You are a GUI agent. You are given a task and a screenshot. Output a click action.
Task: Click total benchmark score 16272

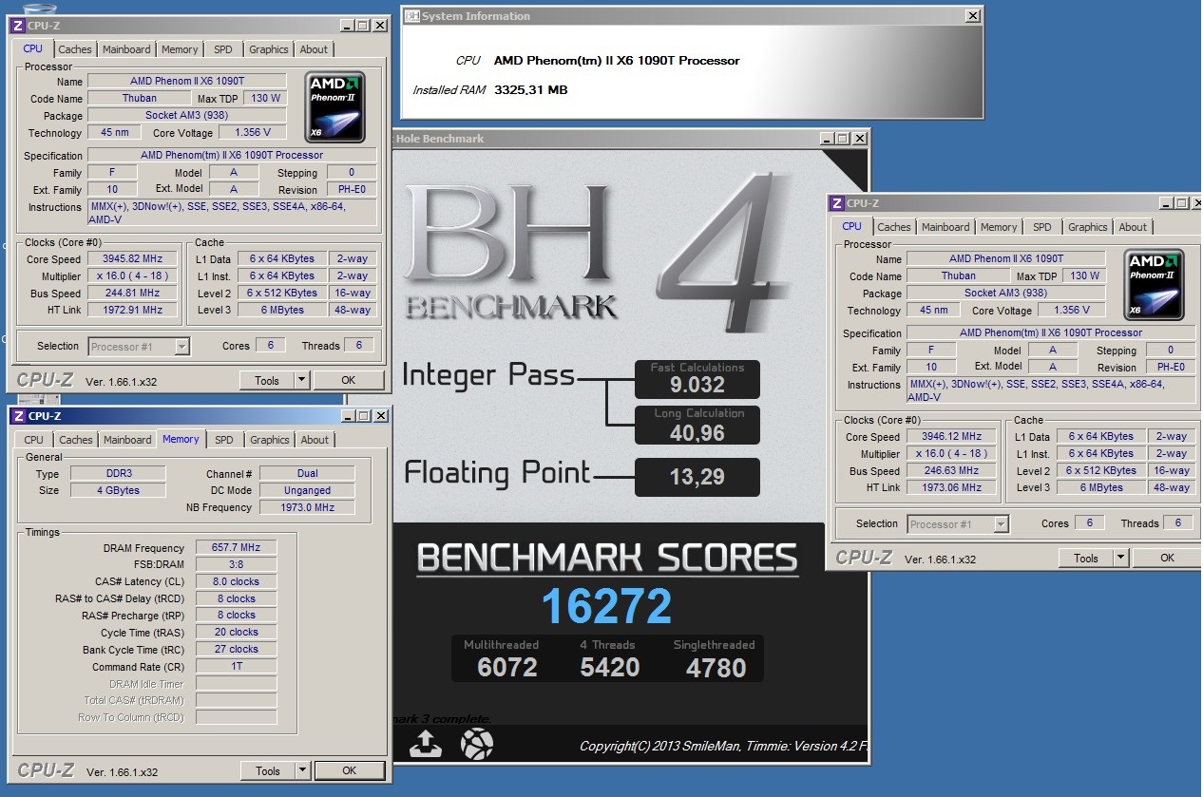606,606
